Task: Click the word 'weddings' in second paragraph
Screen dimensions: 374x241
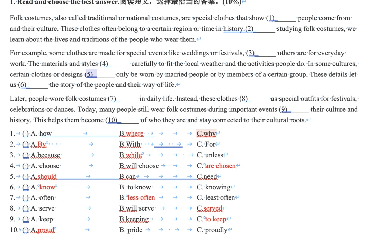Action: click(x=195, y=53)
